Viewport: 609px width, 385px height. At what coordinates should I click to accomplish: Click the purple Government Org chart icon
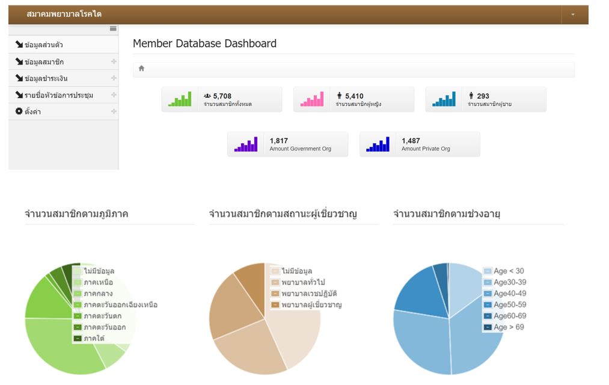tap(245, 144)
